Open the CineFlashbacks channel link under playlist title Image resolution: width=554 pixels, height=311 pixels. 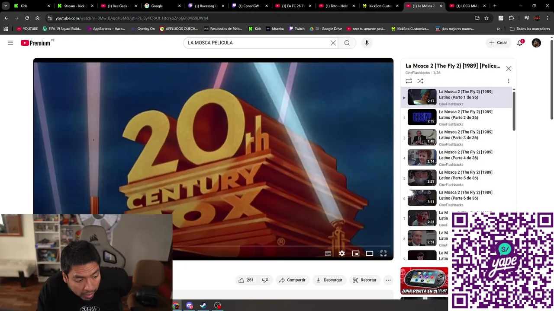pyautogui.click(x=418, y=73)
